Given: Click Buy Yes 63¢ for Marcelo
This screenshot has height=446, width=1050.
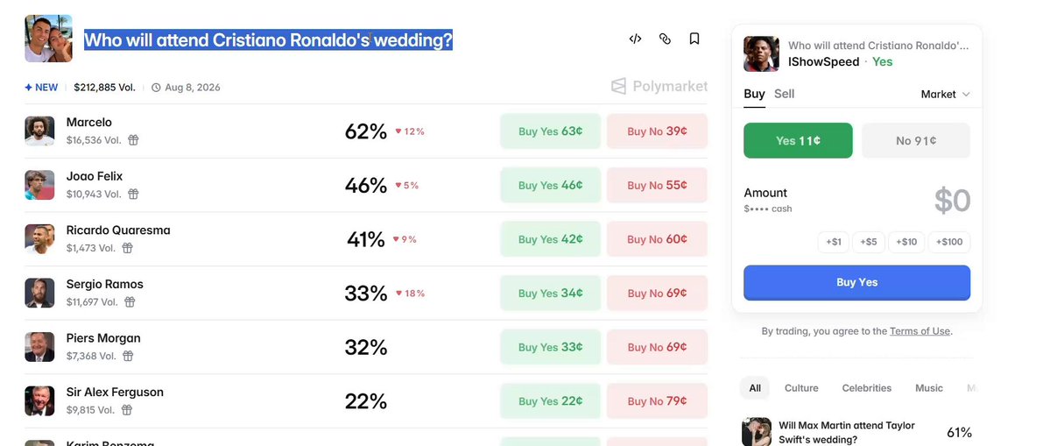Looking at the screenshot, I should point(551,131).
